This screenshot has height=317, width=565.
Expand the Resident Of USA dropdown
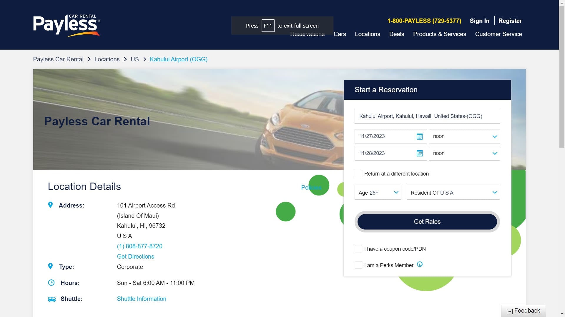pyautogui.click(x=453, y=193)
